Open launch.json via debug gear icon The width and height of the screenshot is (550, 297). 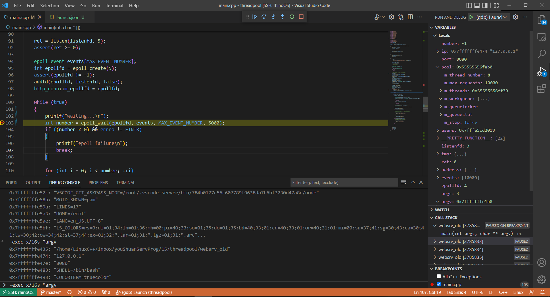[x=516, y=17]
